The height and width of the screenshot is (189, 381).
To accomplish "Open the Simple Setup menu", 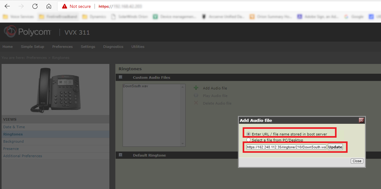I will pyautogui.click(x=32, y=47).
